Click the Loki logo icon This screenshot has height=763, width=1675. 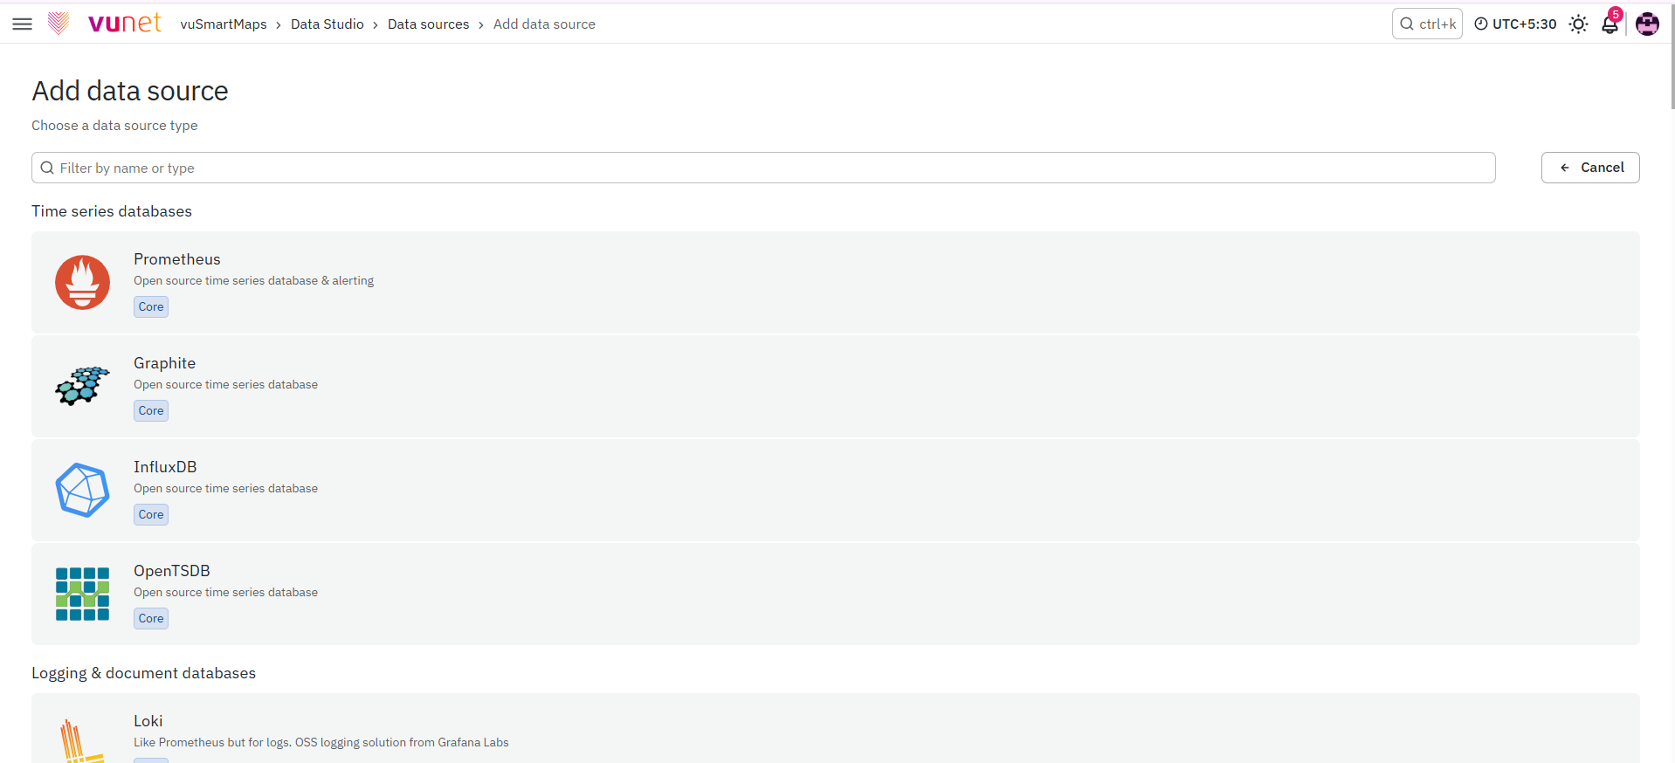[x=83, y=740]
